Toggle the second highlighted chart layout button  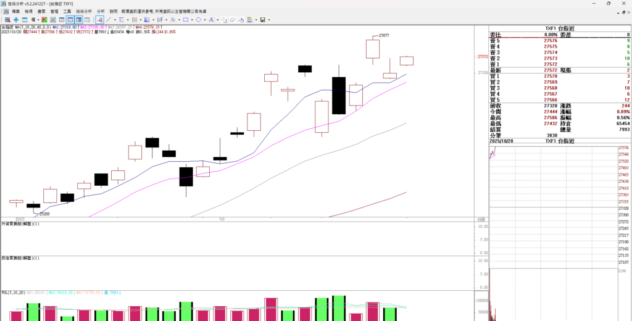pyautogui.click(x=79, y=20)
